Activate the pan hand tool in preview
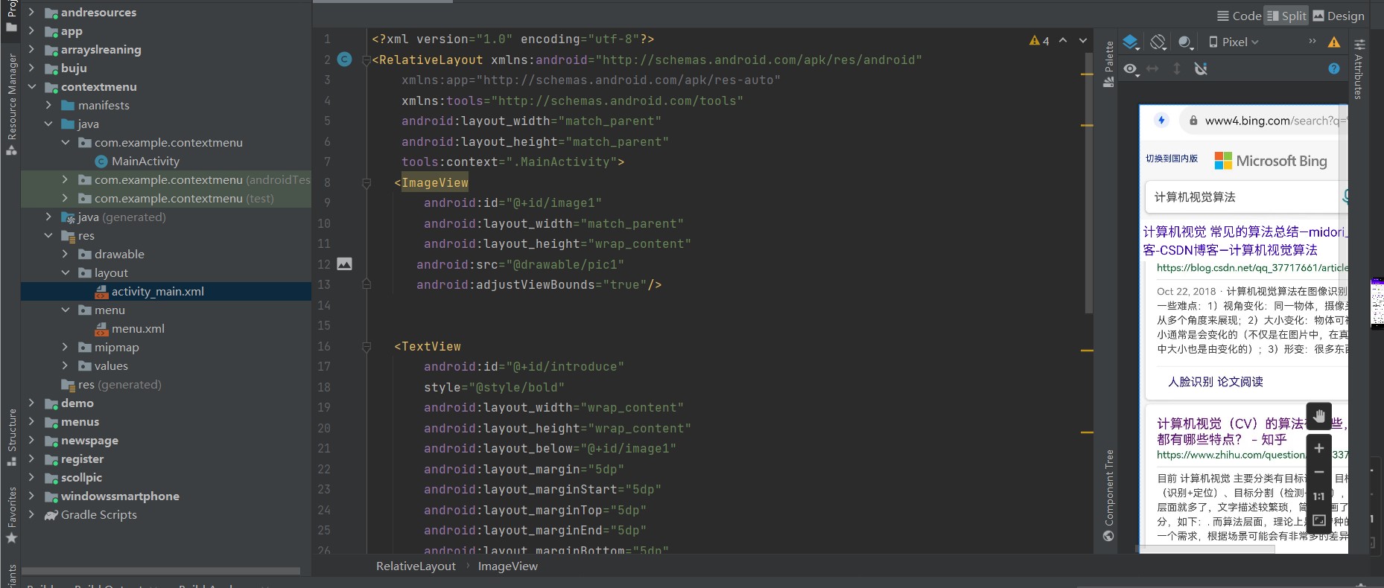 pyautogui.click(x=1319, y=416)
